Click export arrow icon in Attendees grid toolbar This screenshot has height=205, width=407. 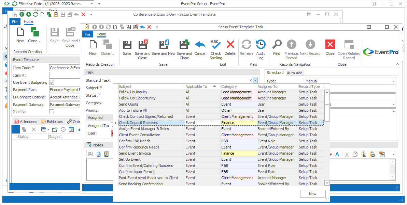pyautogui.click(x=55, y=129)
